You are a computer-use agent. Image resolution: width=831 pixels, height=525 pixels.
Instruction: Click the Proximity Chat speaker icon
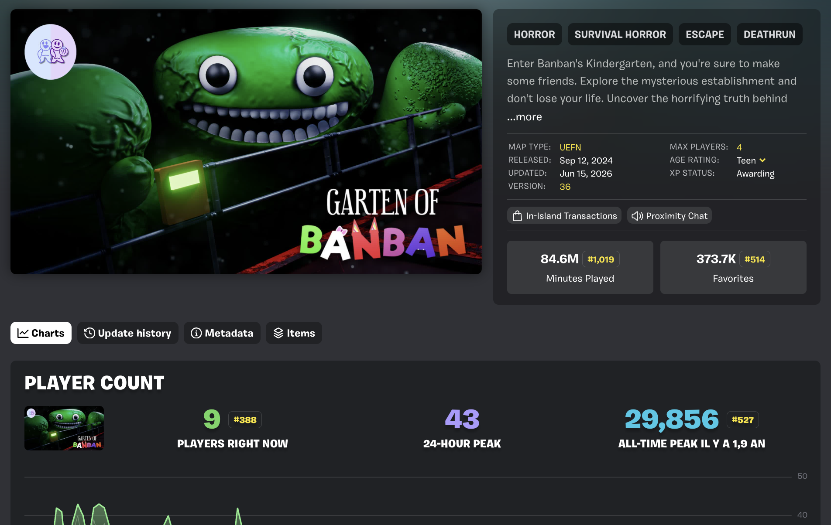[637, 216]
